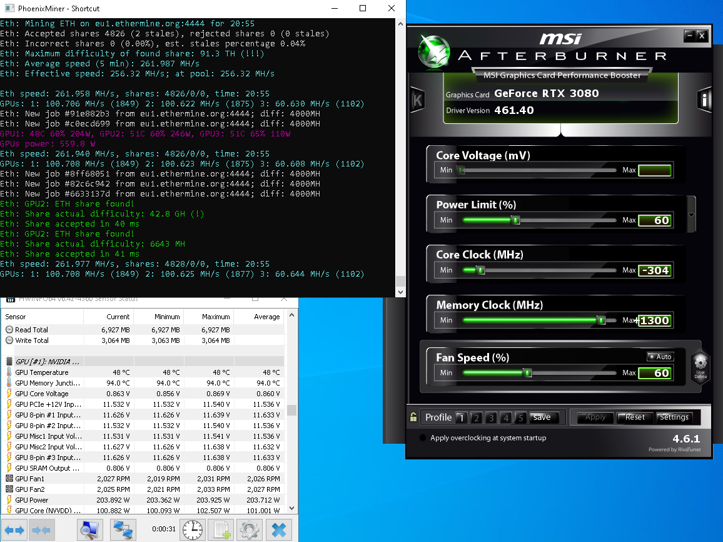Select Afterburner profile 3

(x=491, y=417)
